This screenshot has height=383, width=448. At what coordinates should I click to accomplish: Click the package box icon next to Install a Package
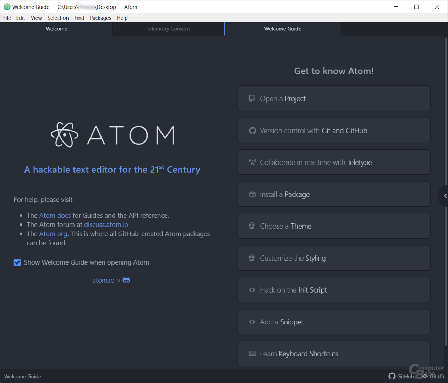point(252,194)
